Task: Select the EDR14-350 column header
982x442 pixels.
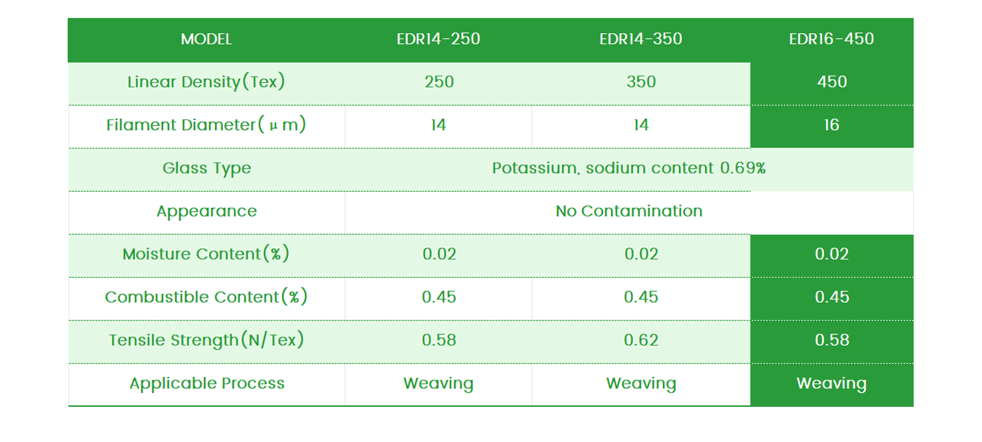Action: click(640, 39)
